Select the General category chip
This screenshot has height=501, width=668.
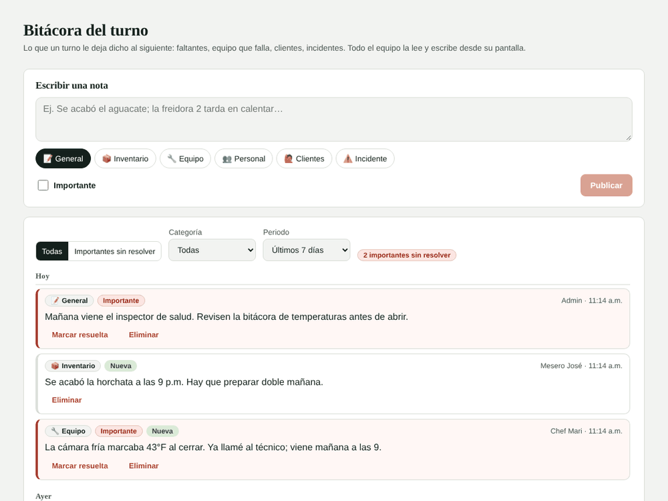click(63, 158)
